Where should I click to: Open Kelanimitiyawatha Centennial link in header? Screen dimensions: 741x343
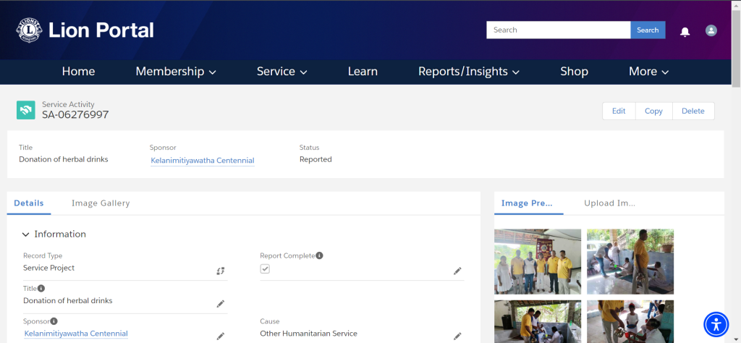tap(203, 161)
